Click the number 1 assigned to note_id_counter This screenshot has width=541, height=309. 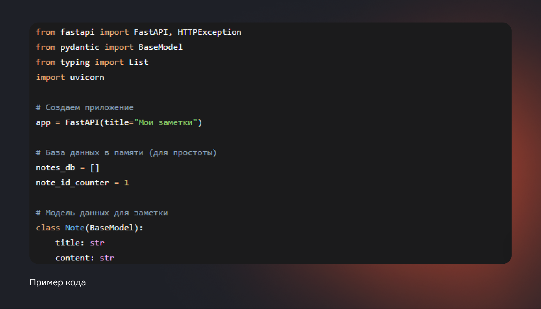point(126,183)
